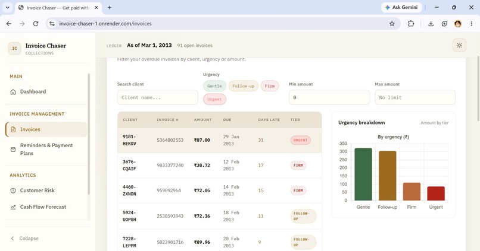
Task: Open the tab search dropdown arrow
Action: click(7, 8)
